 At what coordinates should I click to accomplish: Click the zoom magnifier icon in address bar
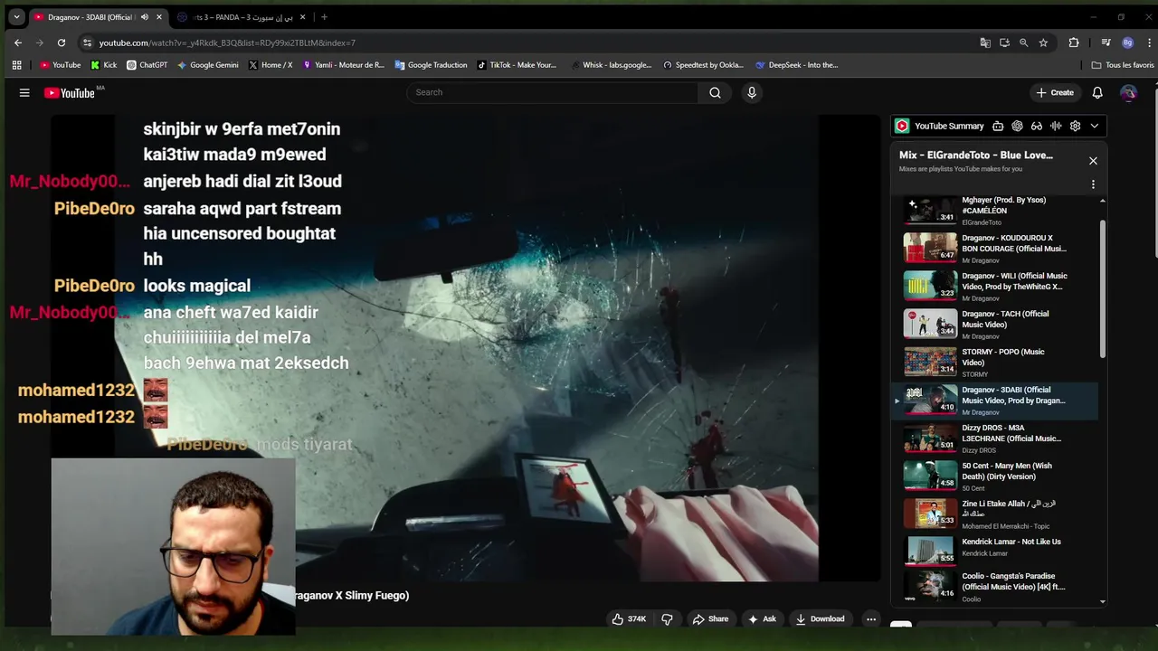pyautogui.click(x=1023, y=42)
